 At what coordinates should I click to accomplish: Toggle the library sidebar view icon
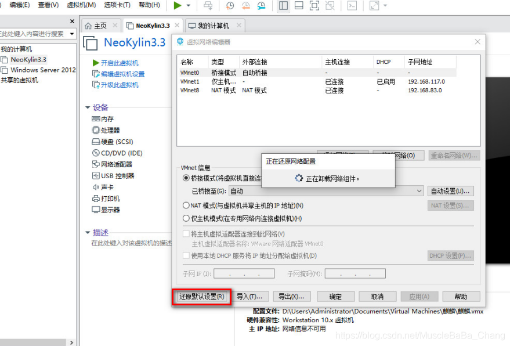pyautogui.click(x=283, y=6)
